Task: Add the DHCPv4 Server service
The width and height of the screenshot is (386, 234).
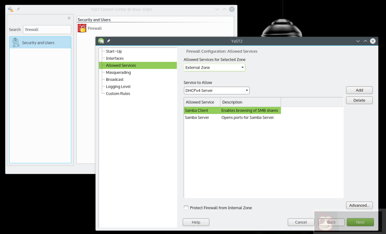Action: click(x=359, y=90)
